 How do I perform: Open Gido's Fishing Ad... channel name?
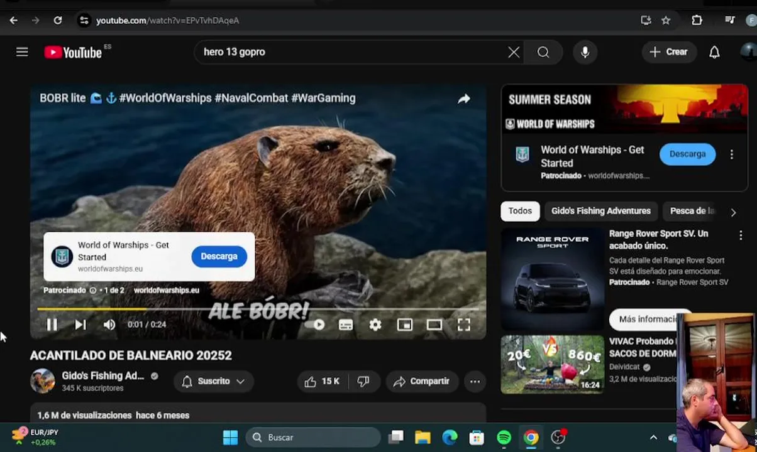(x=103, y=375)
